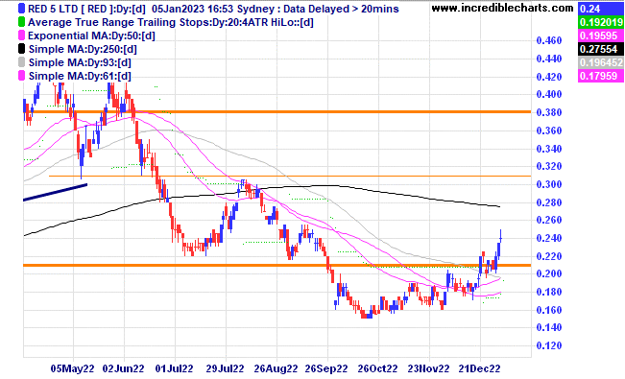Click the 01Jul22 date axis label

tap(174, 368)
